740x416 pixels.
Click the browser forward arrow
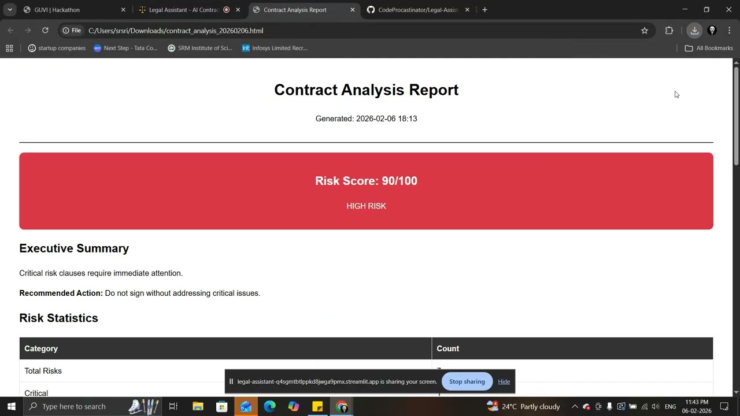[x=28, y=31]
